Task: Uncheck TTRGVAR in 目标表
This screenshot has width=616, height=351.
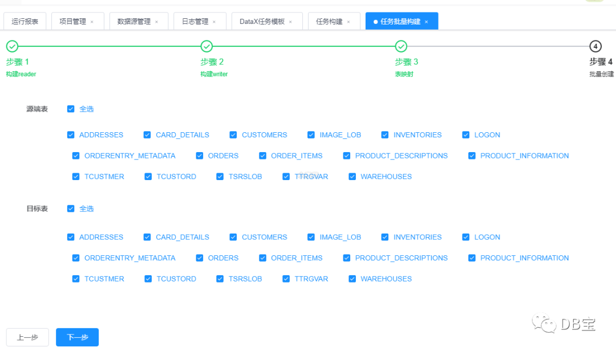Action: 286,279
